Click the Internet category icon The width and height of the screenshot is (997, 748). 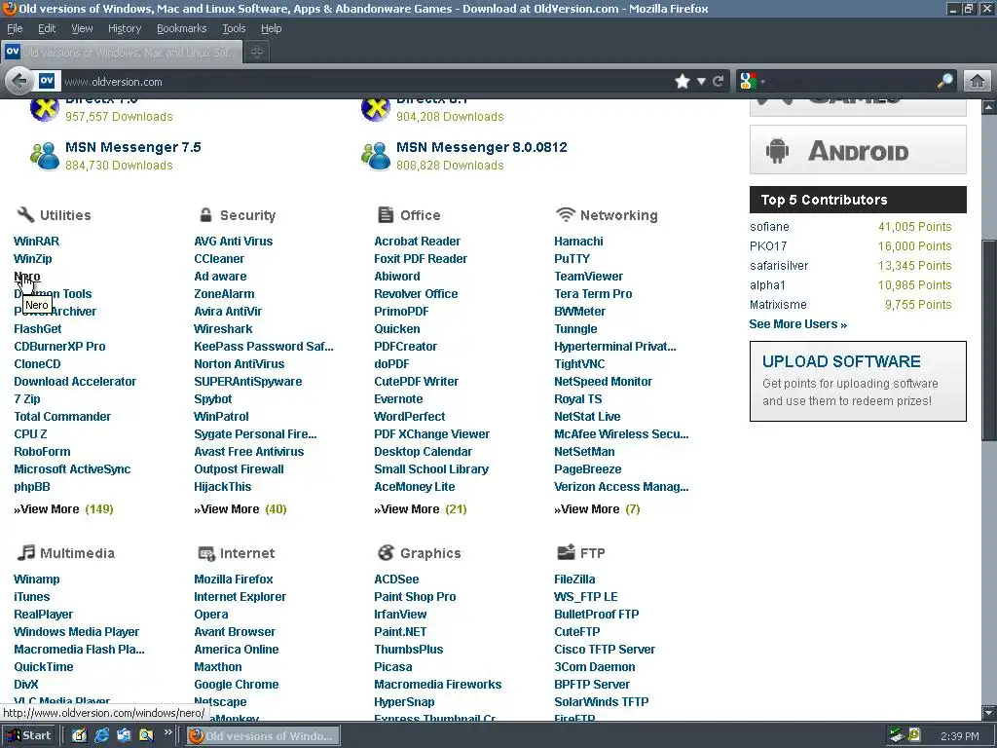[206, 553]
